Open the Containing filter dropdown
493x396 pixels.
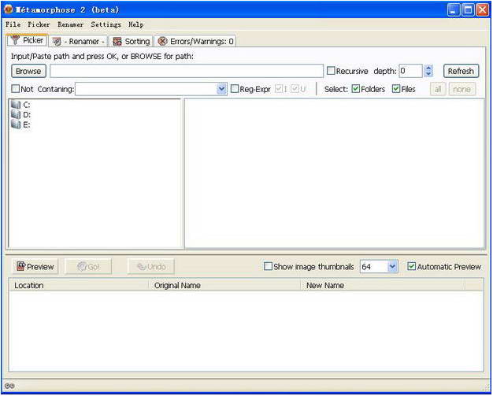[221, 89]
